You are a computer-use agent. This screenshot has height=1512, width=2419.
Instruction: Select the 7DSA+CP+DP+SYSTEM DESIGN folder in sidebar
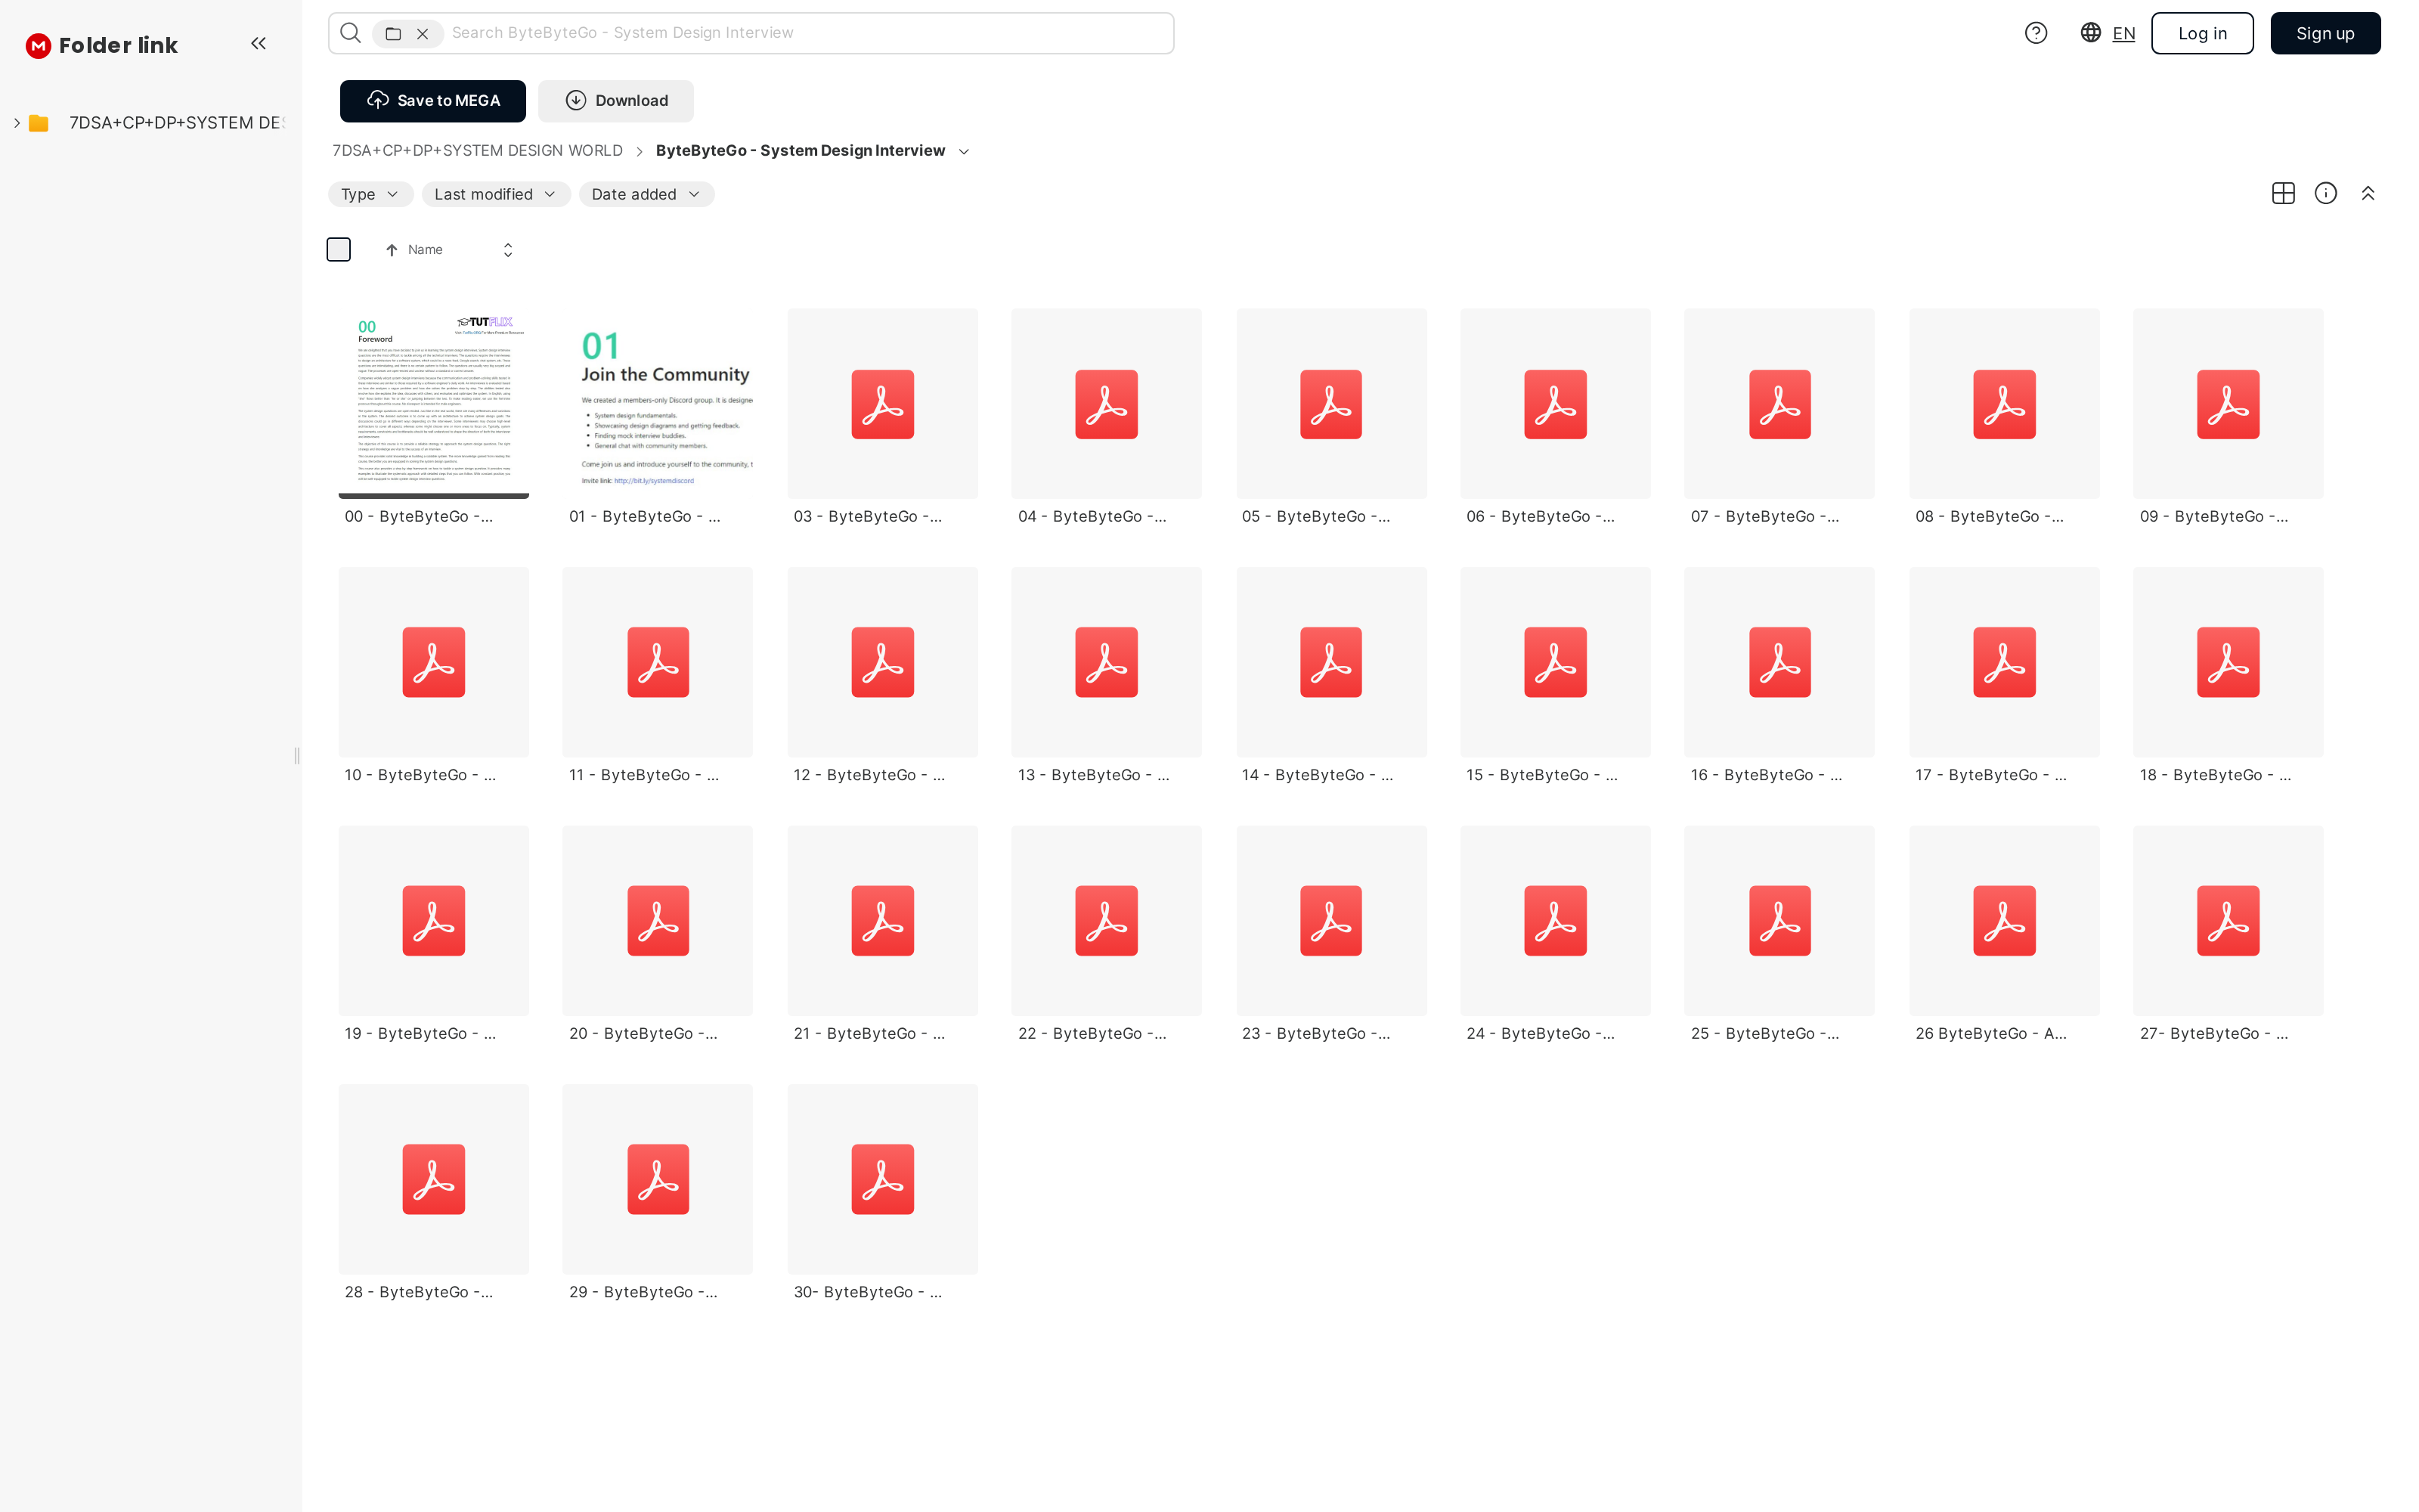tap(177, 123)
